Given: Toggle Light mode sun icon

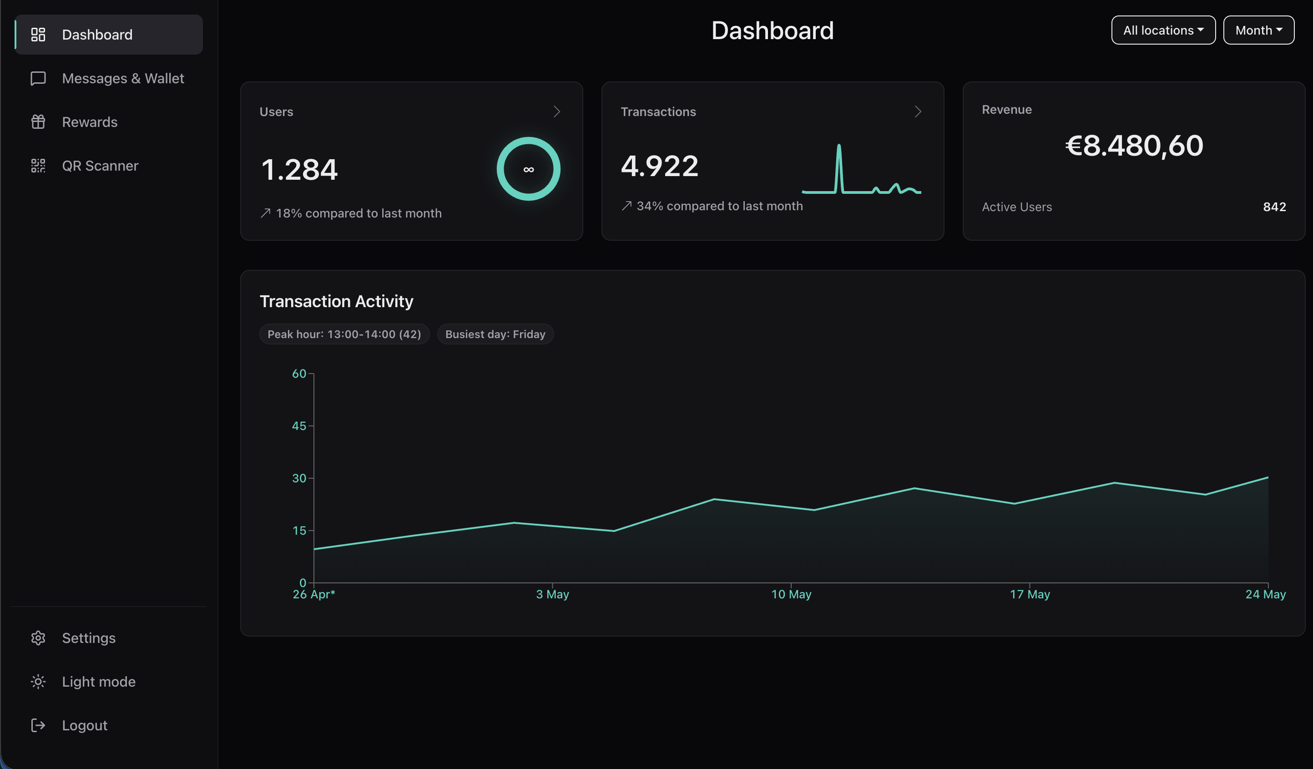Looking at the screenshot, I should click(38, 682).
